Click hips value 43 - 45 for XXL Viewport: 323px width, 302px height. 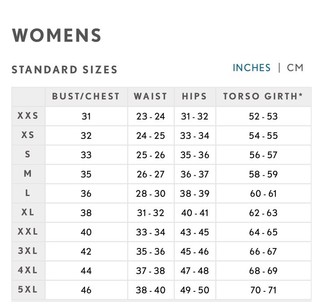[x=195, y=232]
